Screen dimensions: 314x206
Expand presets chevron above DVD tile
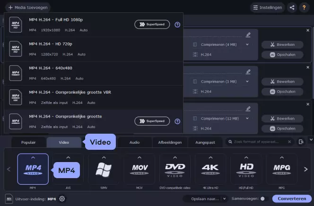tap(175, 158)
